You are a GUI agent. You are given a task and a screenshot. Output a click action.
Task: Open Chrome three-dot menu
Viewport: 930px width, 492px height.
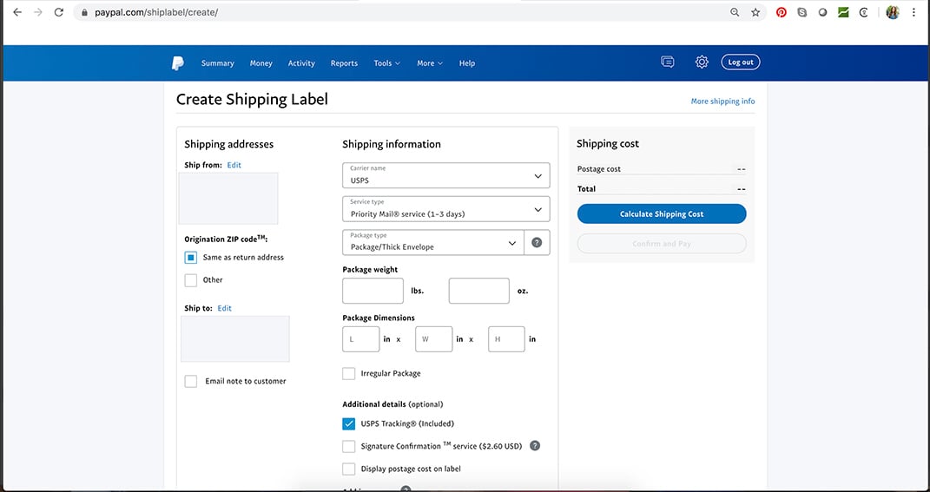(914, 12)
